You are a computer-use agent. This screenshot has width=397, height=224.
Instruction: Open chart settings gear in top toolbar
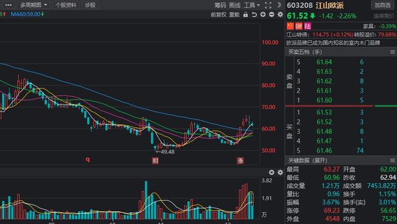click(280, 15)
